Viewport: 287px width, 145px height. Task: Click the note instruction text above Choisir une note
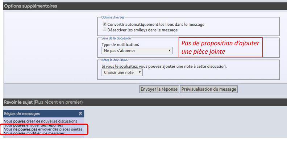click(164, 66)
